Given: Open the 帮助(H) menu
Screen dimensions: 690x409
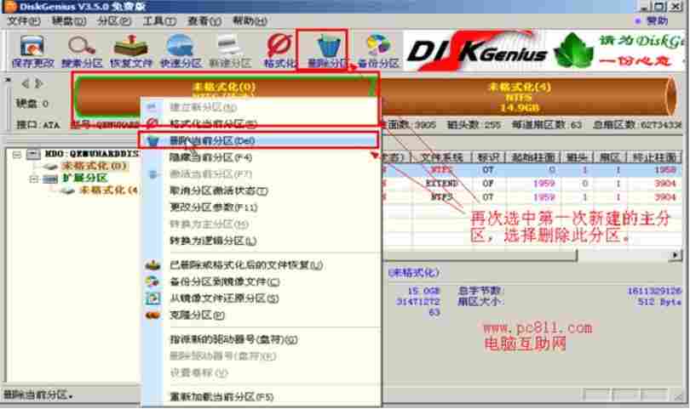Looking at the screenshot, I should tap(250, 20).
